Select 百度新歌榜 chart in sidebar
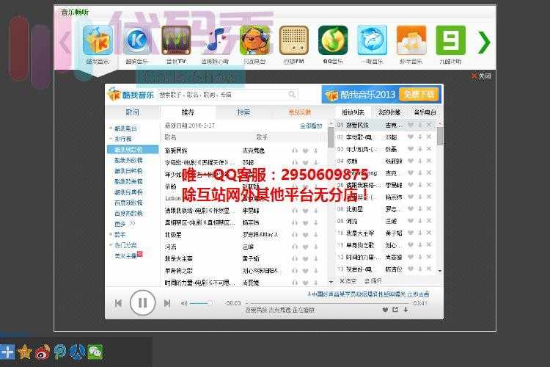Image resolution: width=550 pixels, height=367 pixels. (x=128, y=203)
